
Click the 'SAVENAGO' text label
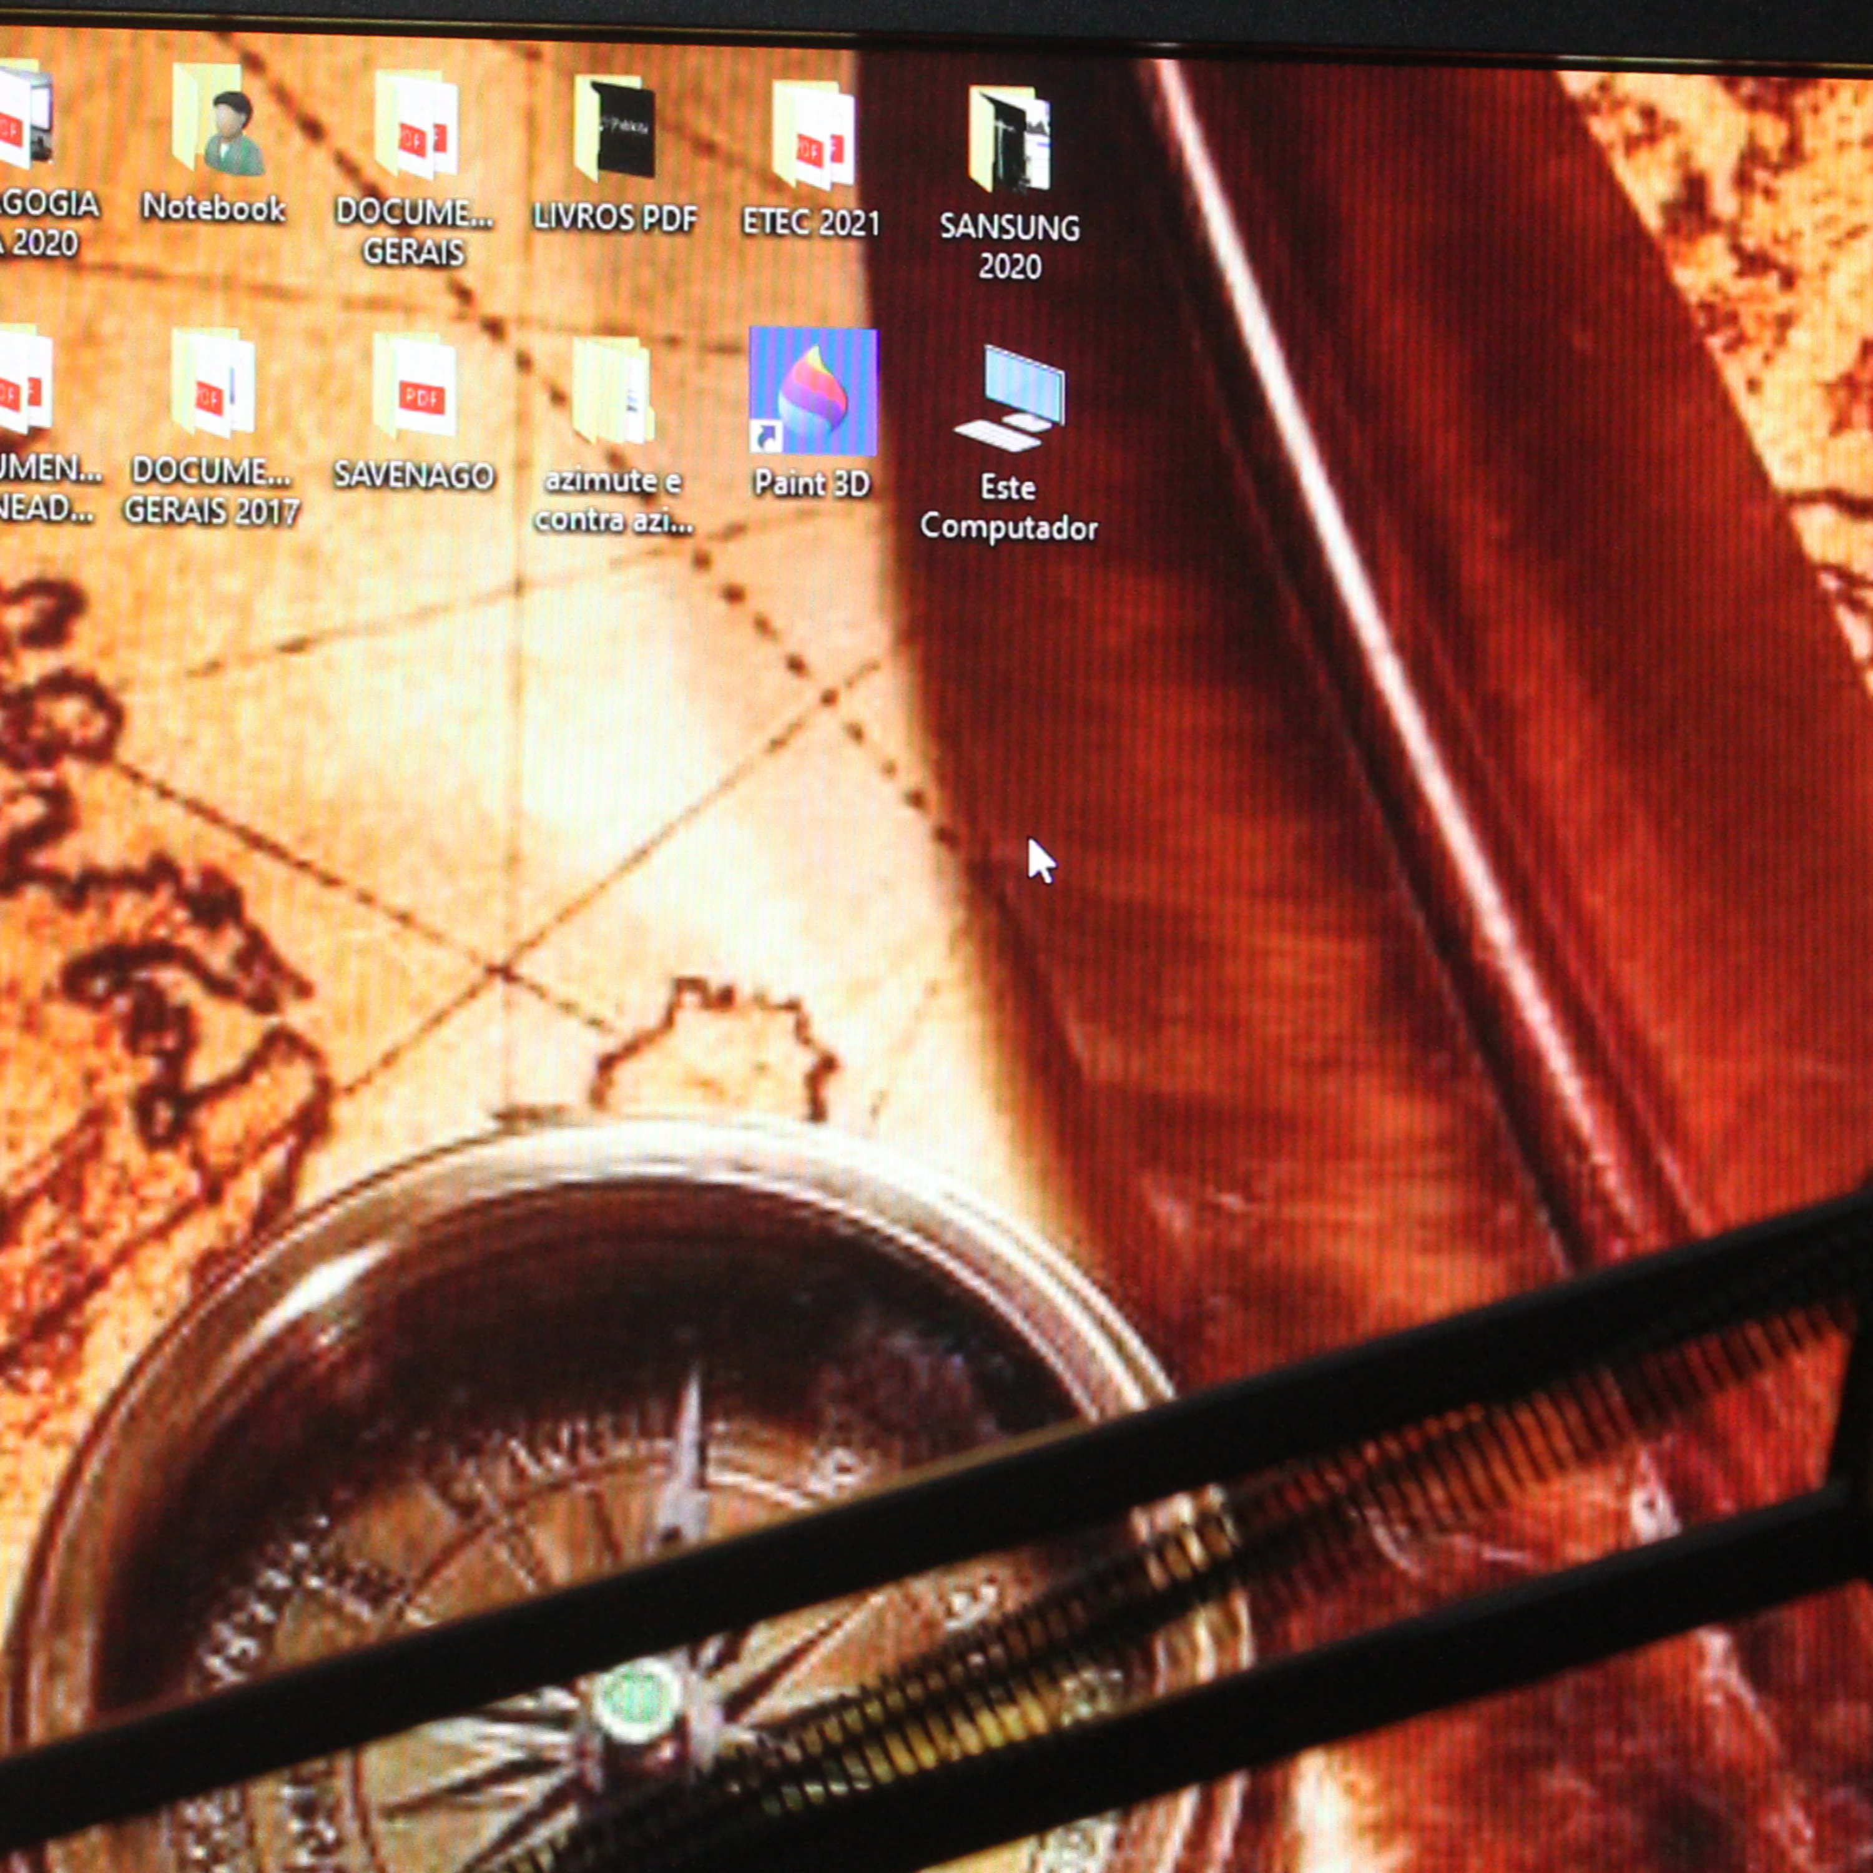(414, 476)
